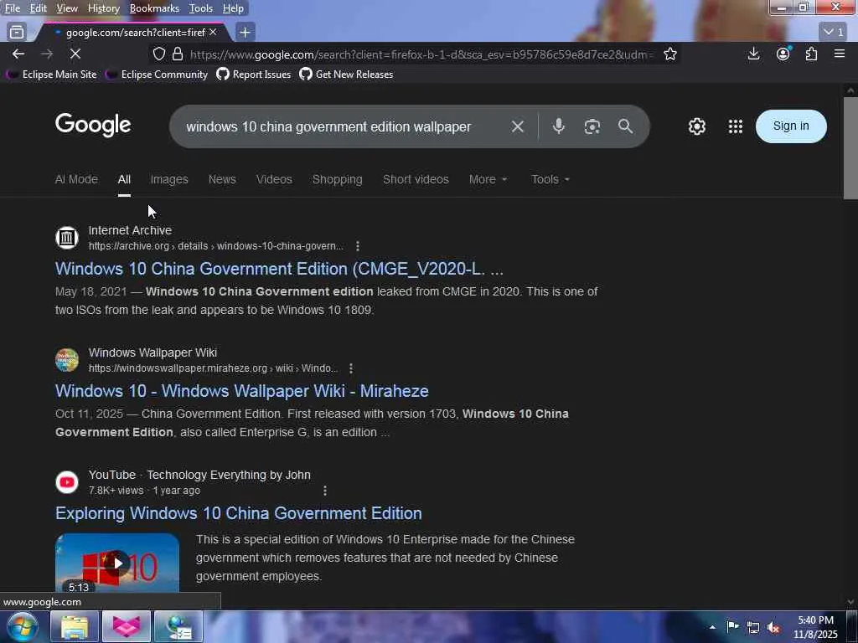Open Windows Start orb
Viewport: 858px width, 643px height.
[22, 626]
